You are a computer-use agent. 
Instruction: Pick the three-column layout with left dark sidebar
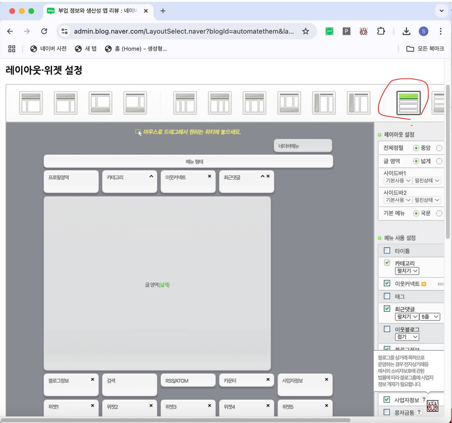coord(323,103)
